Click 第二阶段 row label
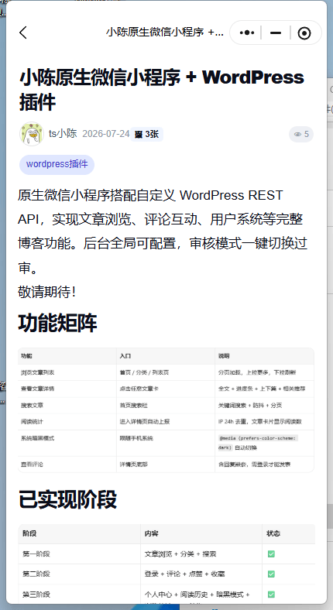 point(36,574)
